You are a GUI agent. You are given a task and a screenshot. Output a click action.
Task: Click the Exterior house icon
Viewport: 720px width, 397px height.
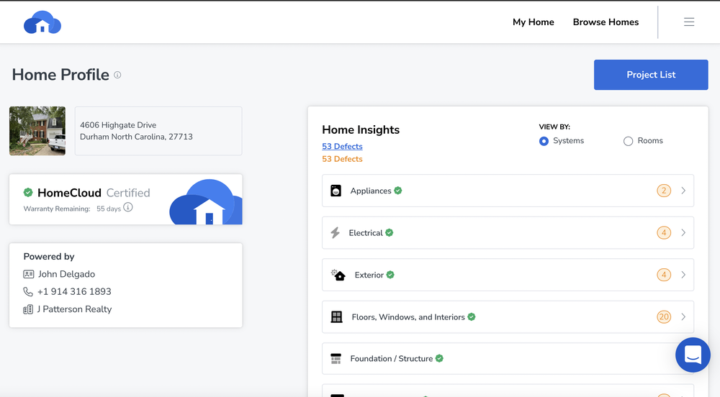coord(338,275)
